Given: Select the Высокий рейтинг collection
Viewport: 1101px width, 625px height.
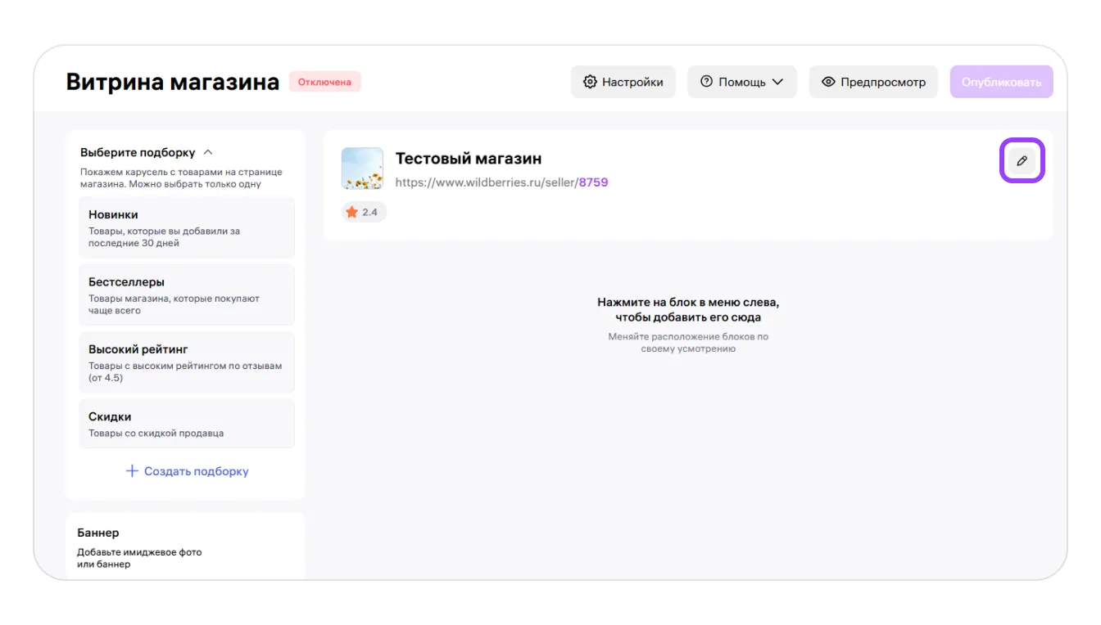Looking at the screenshot, I should coord(187,362).
